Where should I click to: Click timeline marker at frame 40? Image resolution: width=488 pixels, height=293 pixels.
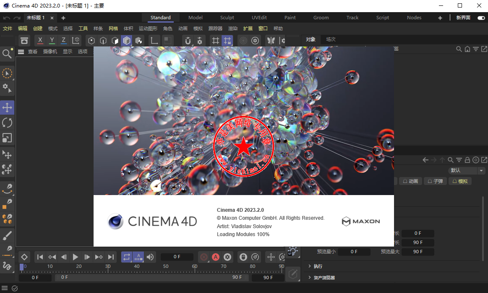(137, 267)
